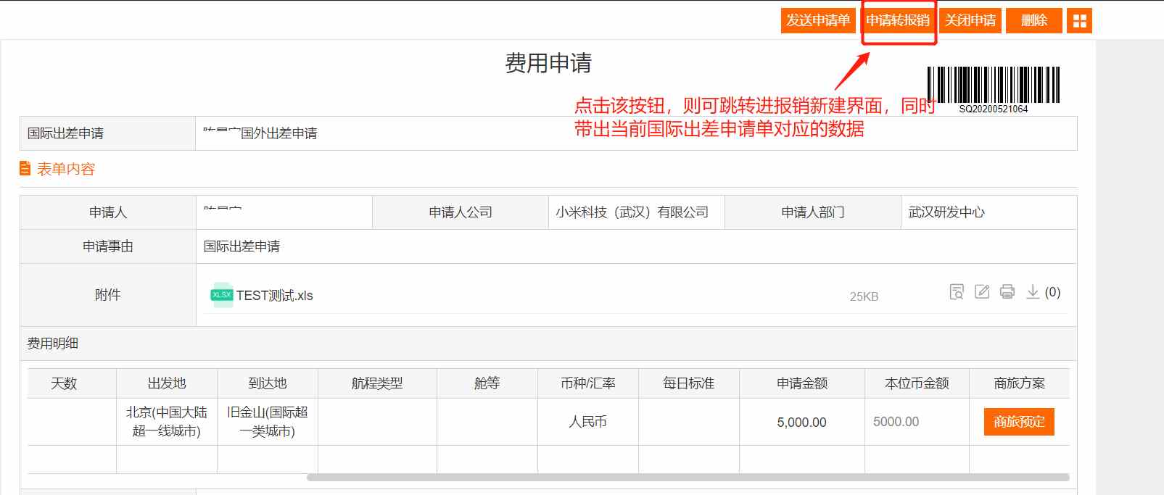The width and height of the screenshot is (1164, 495).
Task: Click the 出发地 column header
Action: click(167, 383)
